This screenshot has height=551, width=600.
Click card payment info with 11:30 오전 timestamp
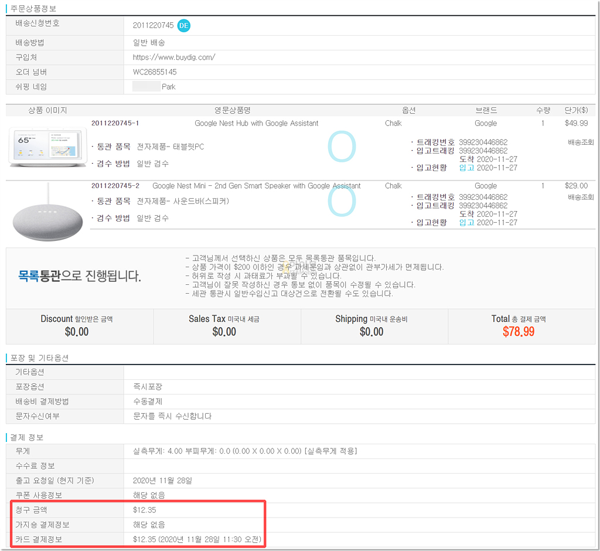click(x=197, y=539)
